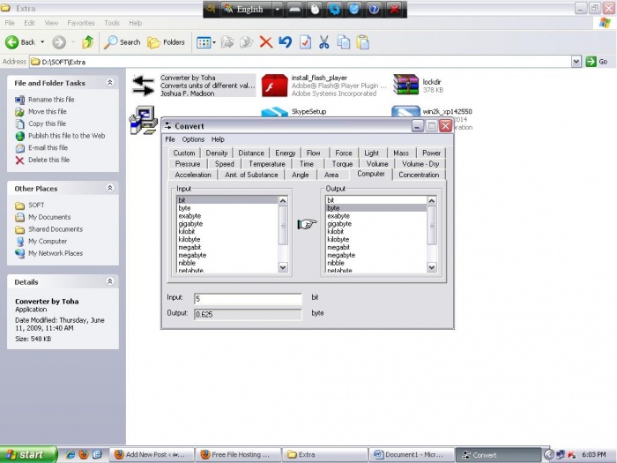Click the Up folder icon in Explorer toolbar

point(87,41)
